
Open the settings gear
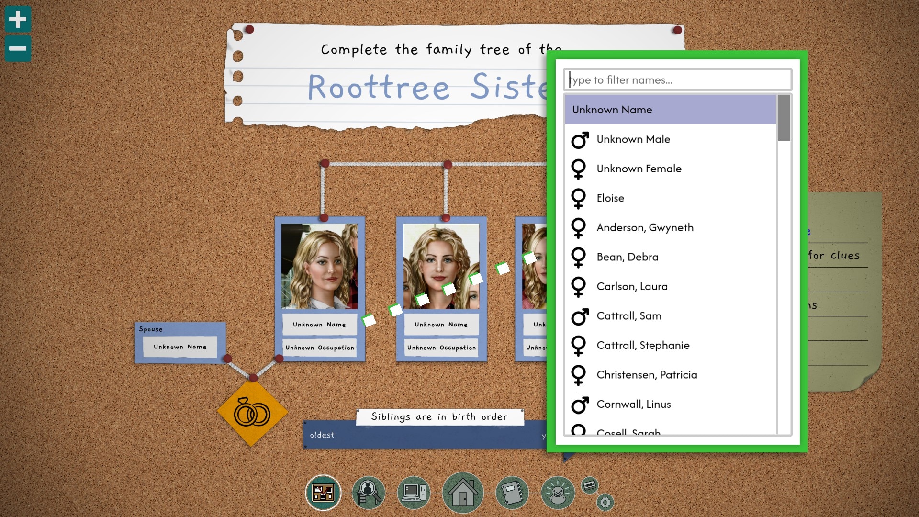click(x=605, y=502)
